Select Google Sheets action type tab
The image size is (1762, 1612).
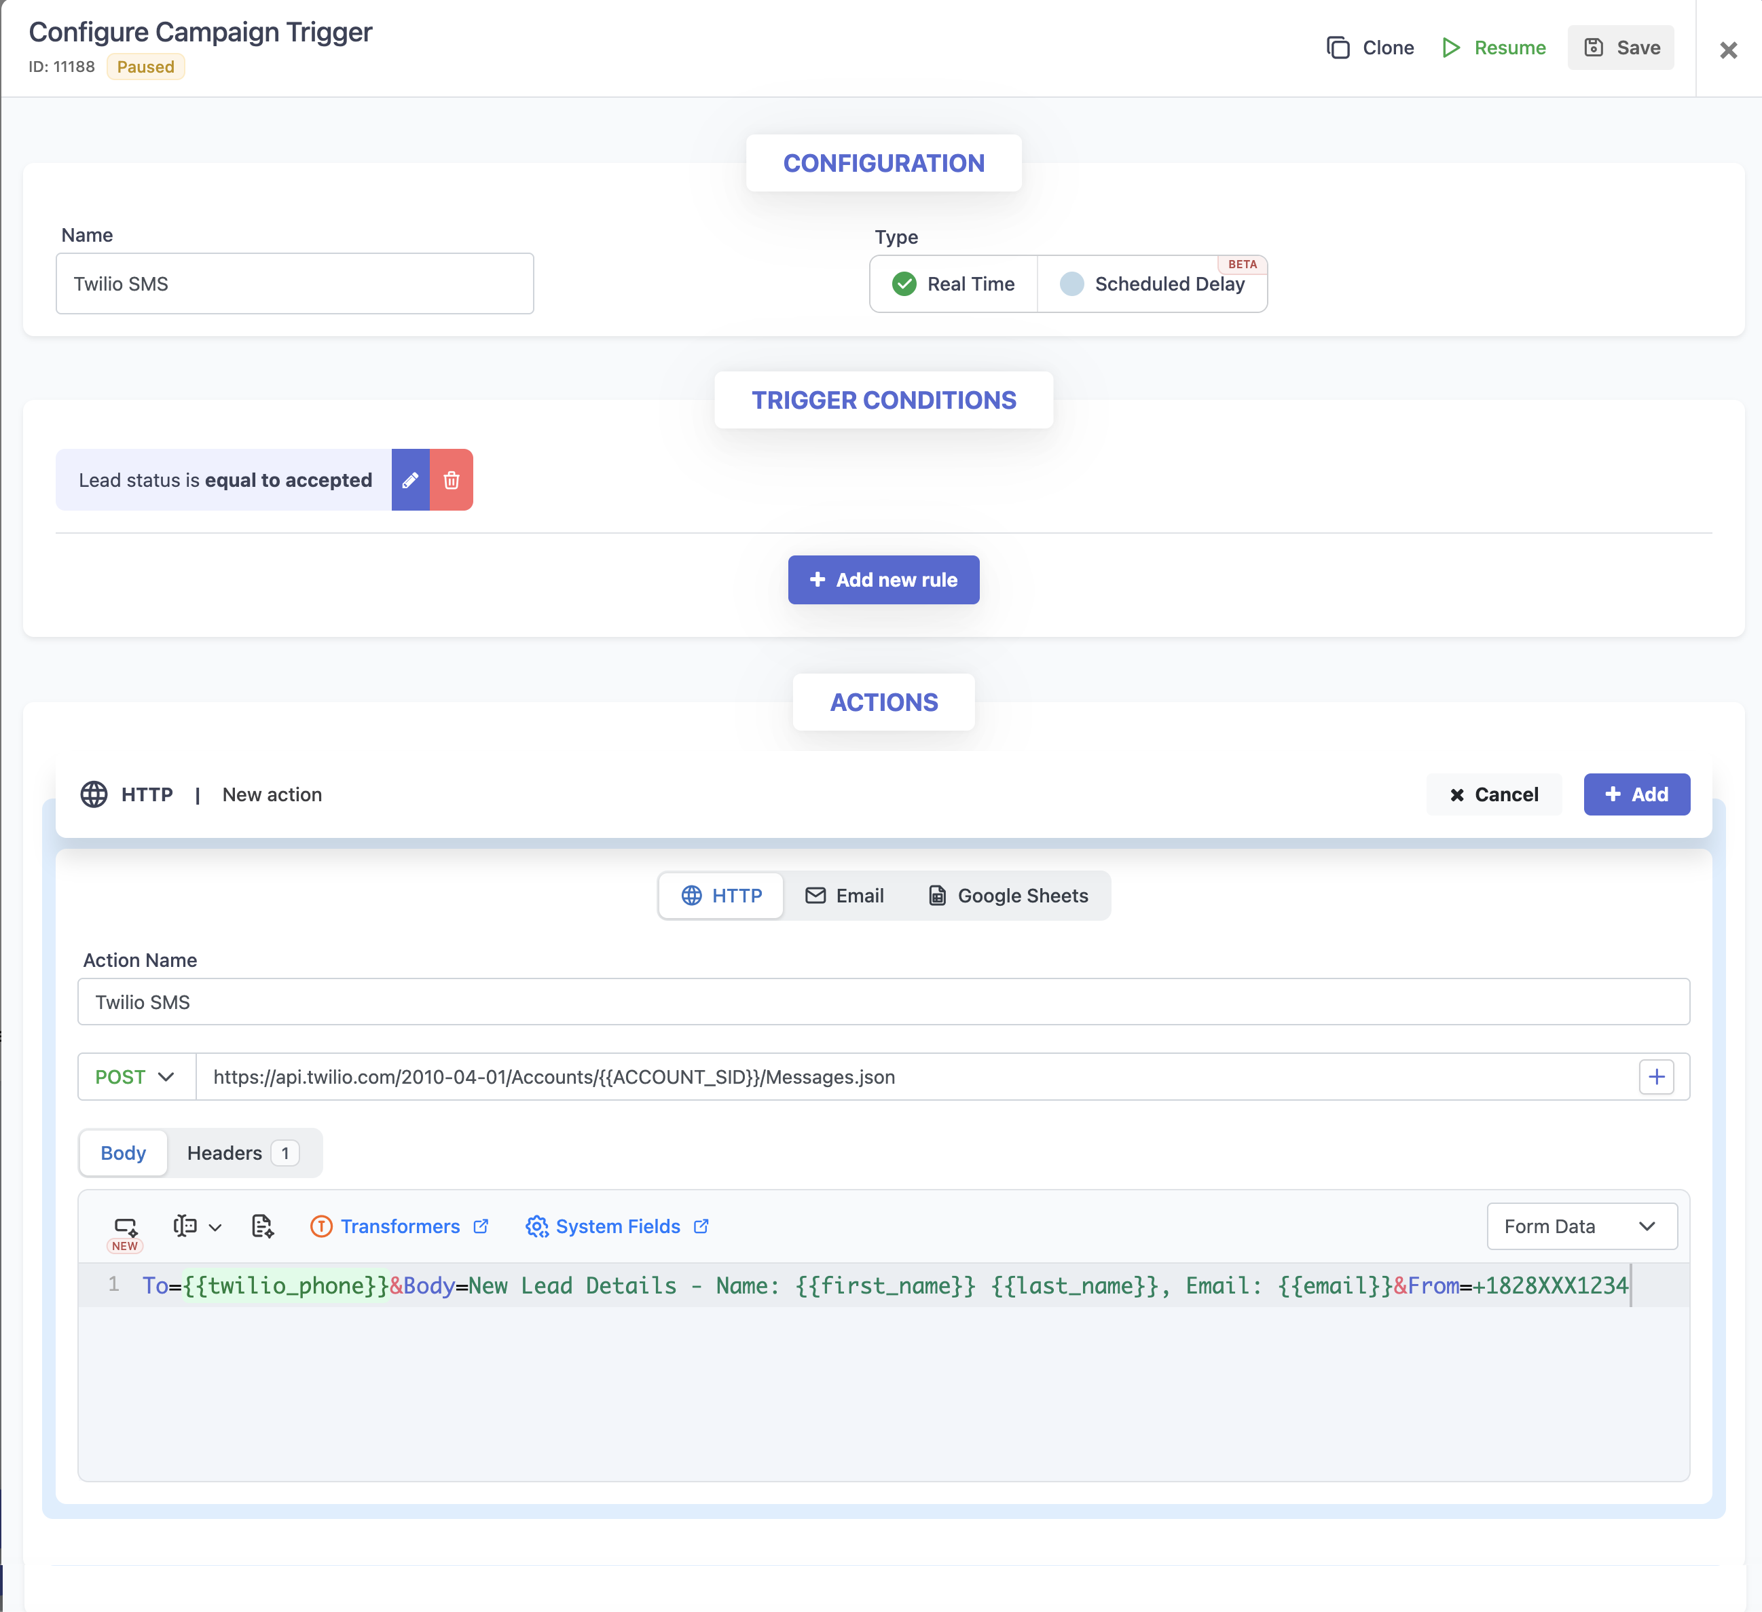coord(1008,895)
